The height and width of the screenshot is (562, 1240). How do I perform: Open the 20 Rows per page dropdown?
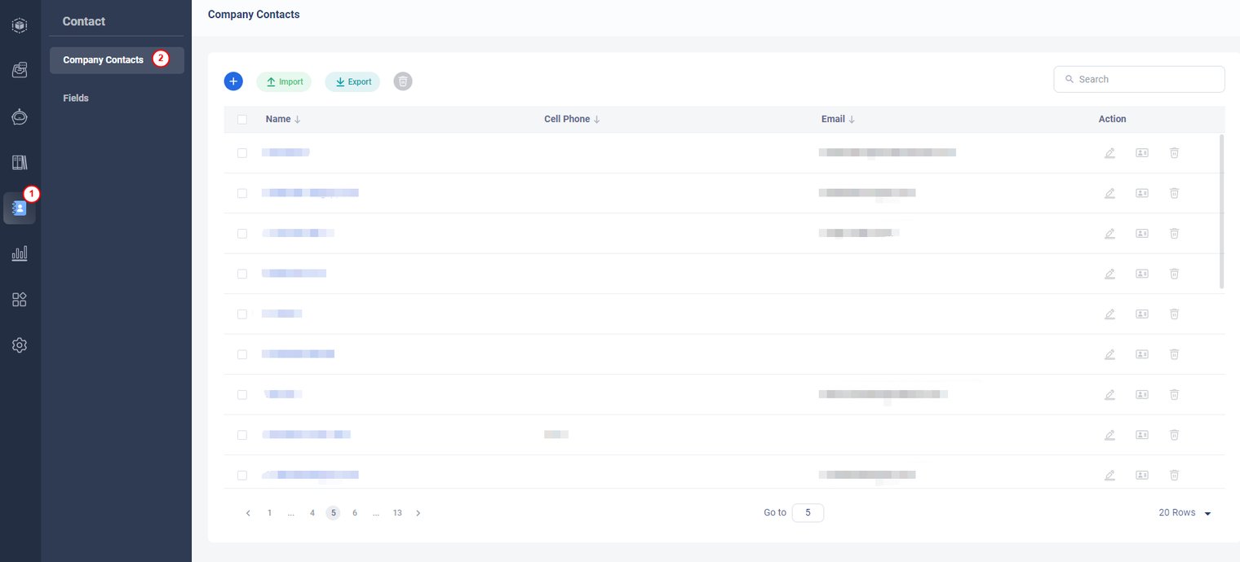tap(1185, 513)
